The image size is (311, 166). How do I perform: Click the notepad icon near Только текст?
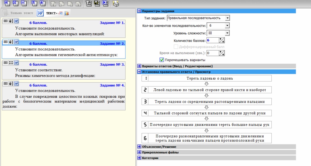point(5,13)
